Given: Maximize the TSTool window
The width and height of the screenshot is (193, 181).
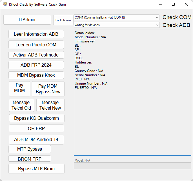Looking at the screenshot, I should pyautogui.click(x=173, y=4).
